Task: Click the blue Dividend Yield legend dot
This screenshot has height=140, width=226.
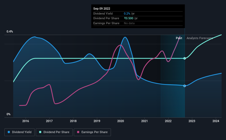Action: pyautogui.click(x=9, y=132)
